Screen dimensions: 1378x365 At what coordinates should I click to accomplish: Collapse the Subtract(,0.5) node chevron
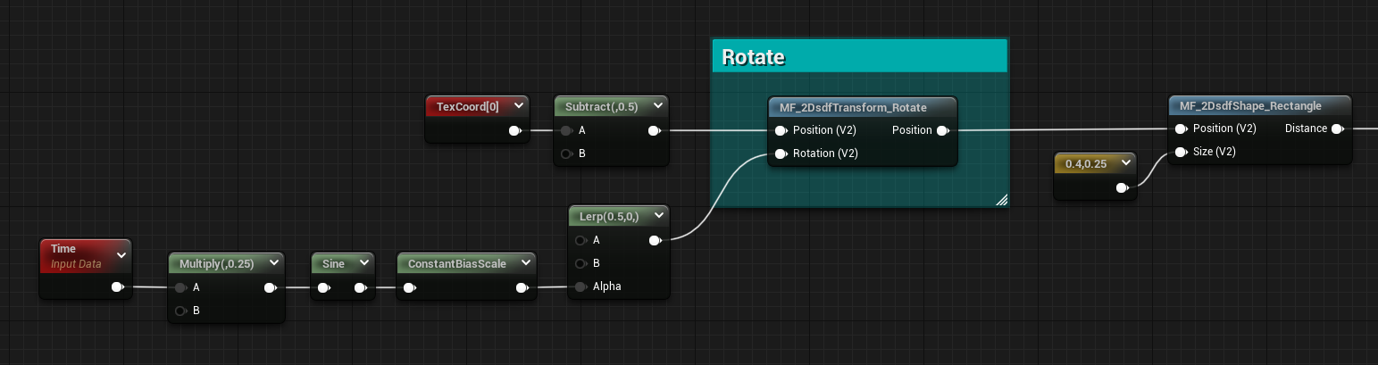coord(657,106)
